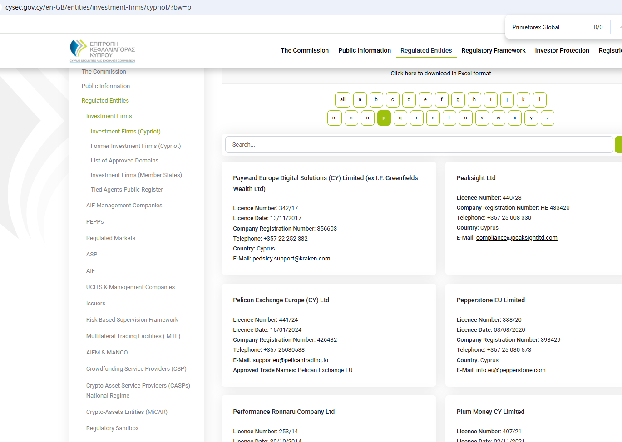Click info.eu@pepperstone.com email link

pyautogui.click(x=510, y=370)
